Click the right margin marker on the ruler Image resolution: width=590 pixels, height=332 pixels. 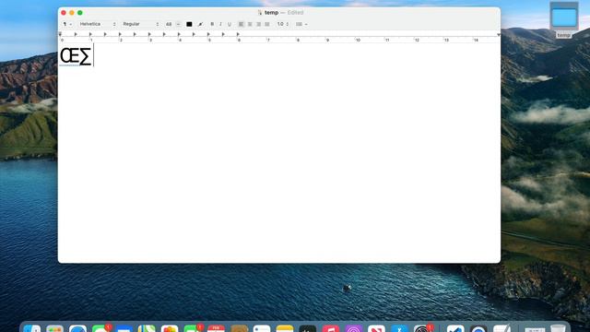point(499,35)
